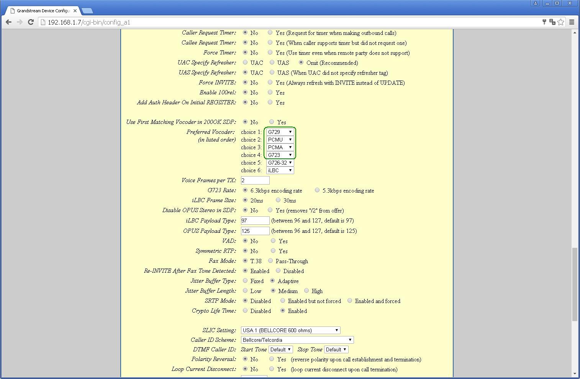Click the saved password key icon
The image size is (580, 379).
pyautogui.click(x=544, y=22)
